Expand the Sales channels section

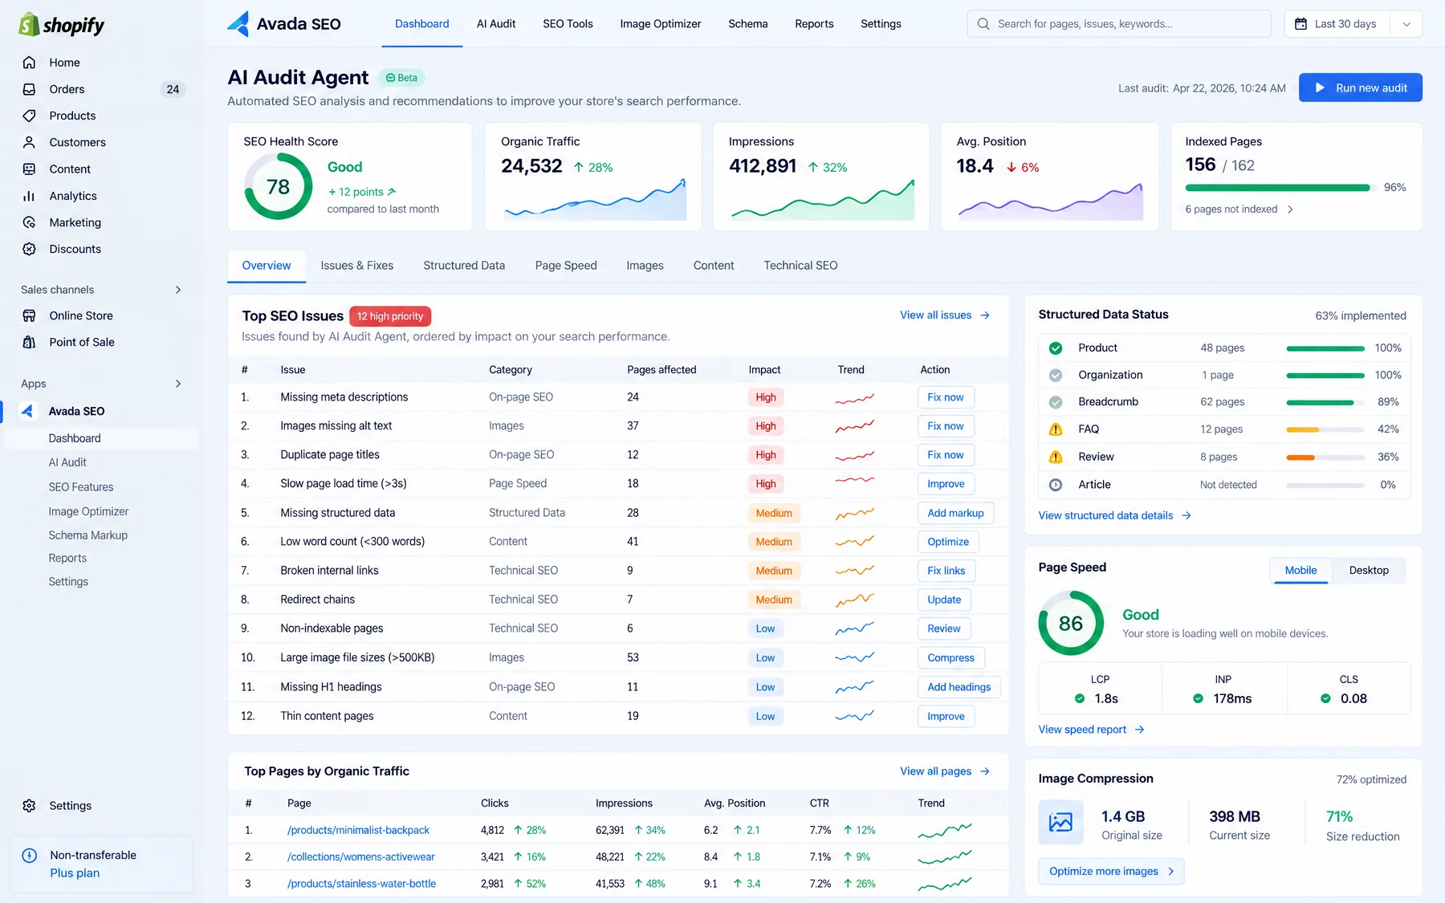click(178, 290)
